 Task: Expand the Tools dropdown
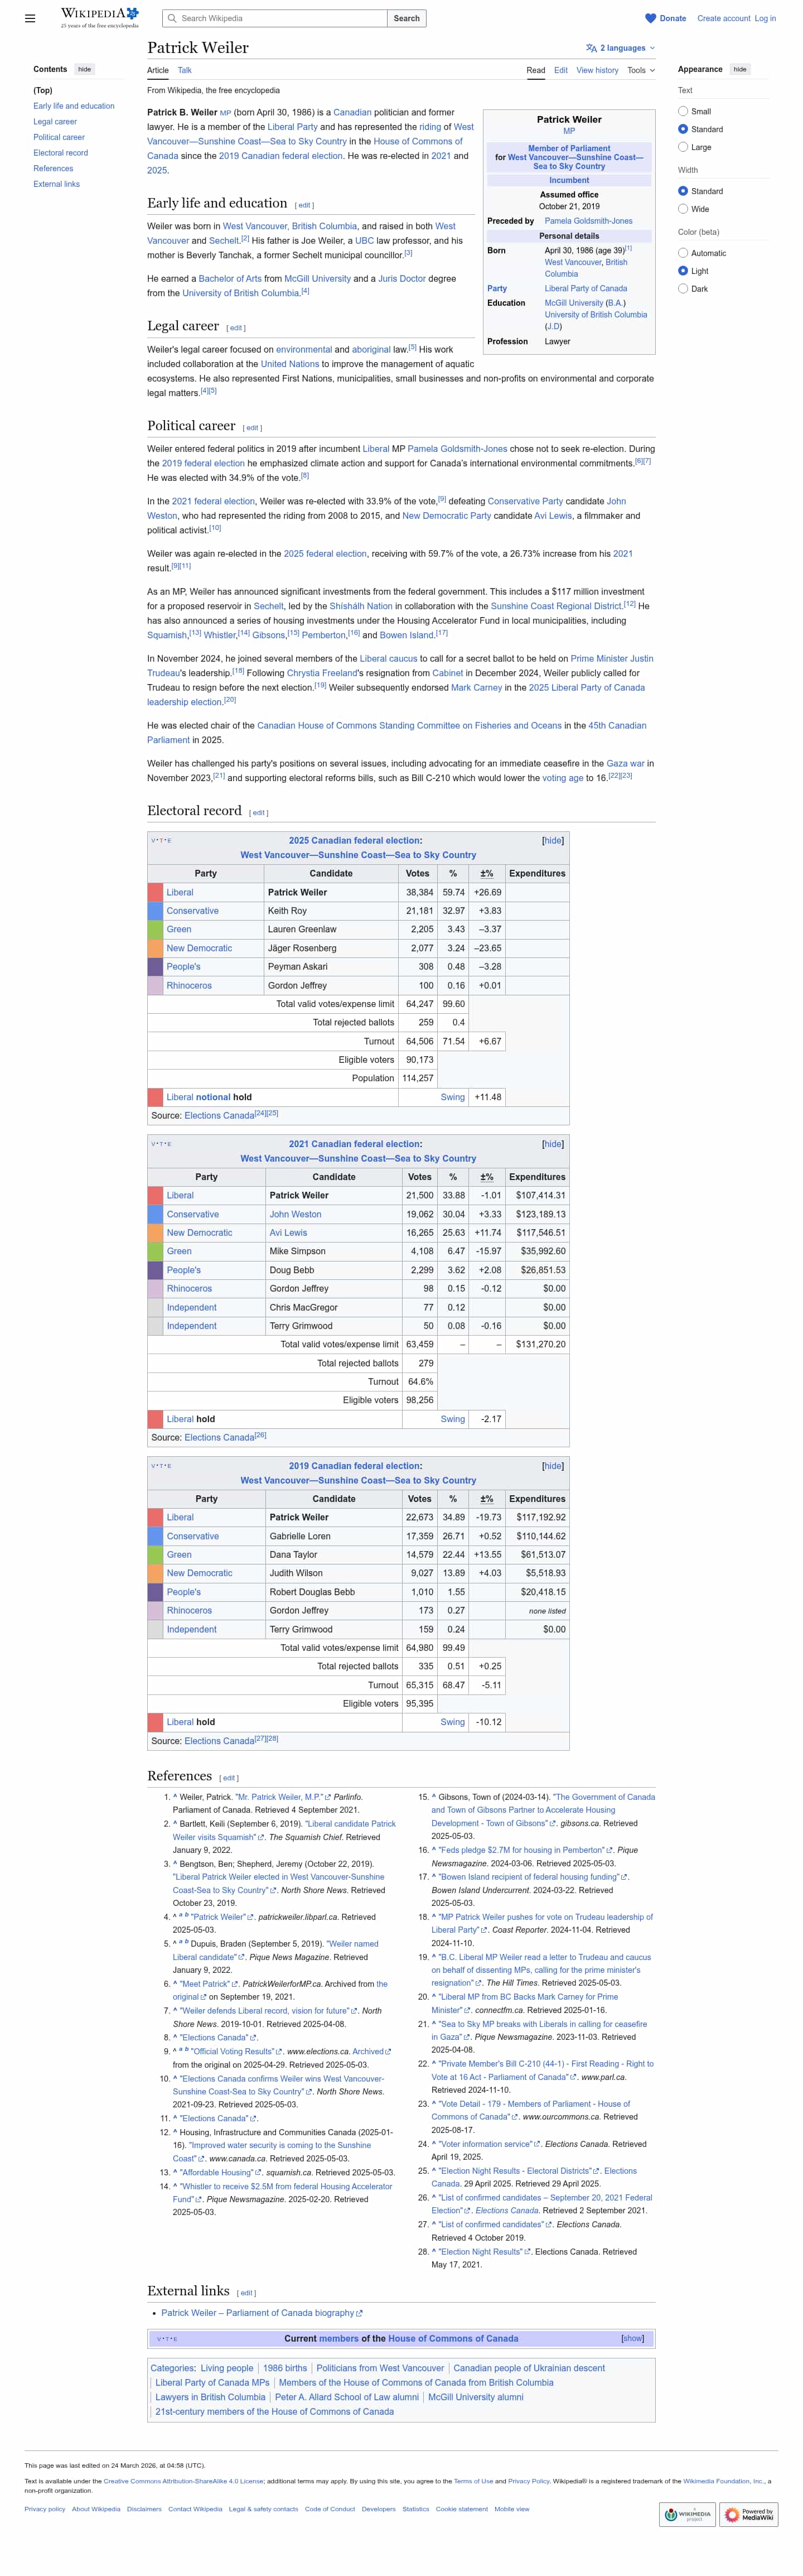click(640, 70)
